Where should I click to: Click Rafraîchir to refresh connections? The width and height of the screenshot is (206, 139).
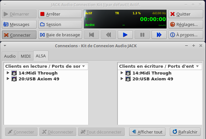(185, 132)
